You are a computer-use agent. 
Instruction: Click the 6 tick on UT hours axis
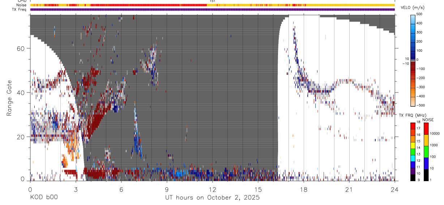tap(121, 189)
